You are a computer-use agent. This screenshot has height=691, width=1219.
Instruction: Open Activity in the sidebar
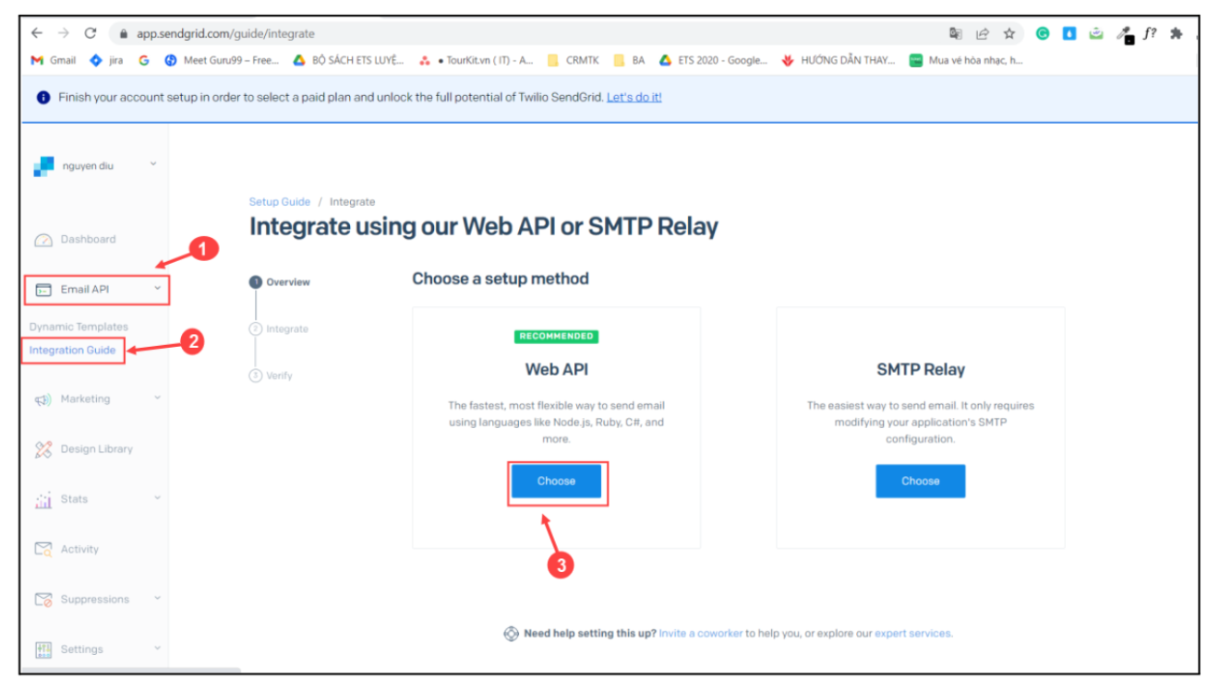click(79, 550)
